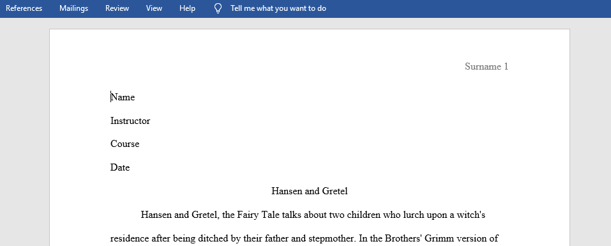Switch to the Review tab
The height and width of the screenshot is (246, 611).
pyautogui.click(x=117, y=8)
